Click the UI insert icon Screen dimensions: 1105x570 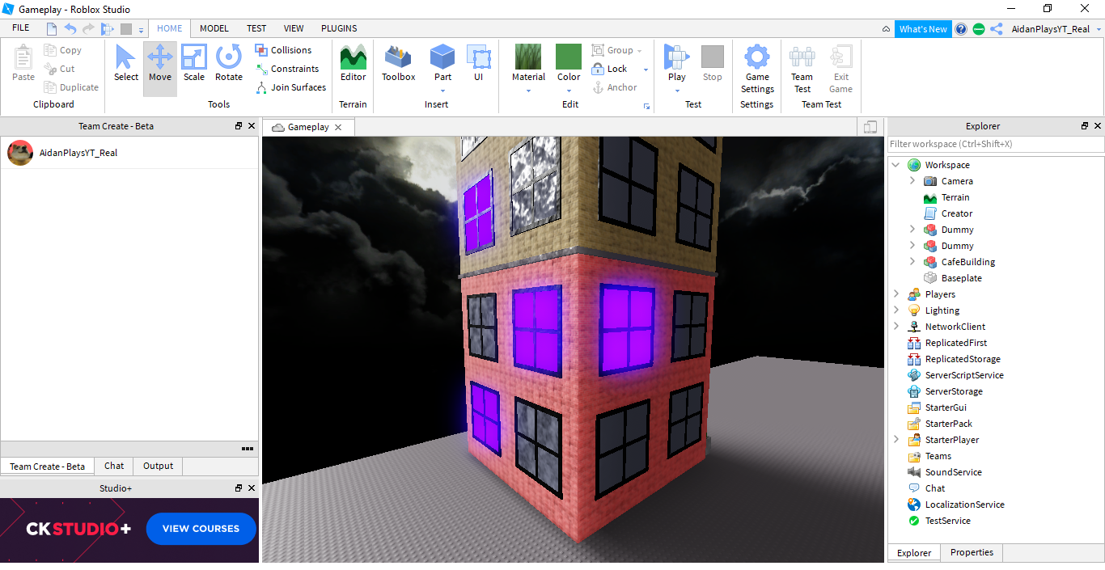478,63
